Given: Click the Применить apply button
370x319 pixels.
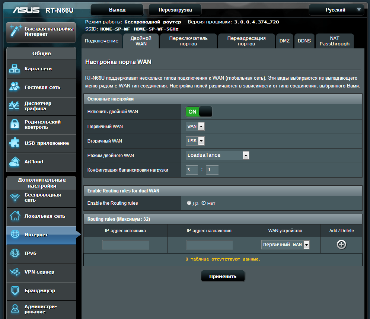Looking at the screenshot, I should coord(223,276).
